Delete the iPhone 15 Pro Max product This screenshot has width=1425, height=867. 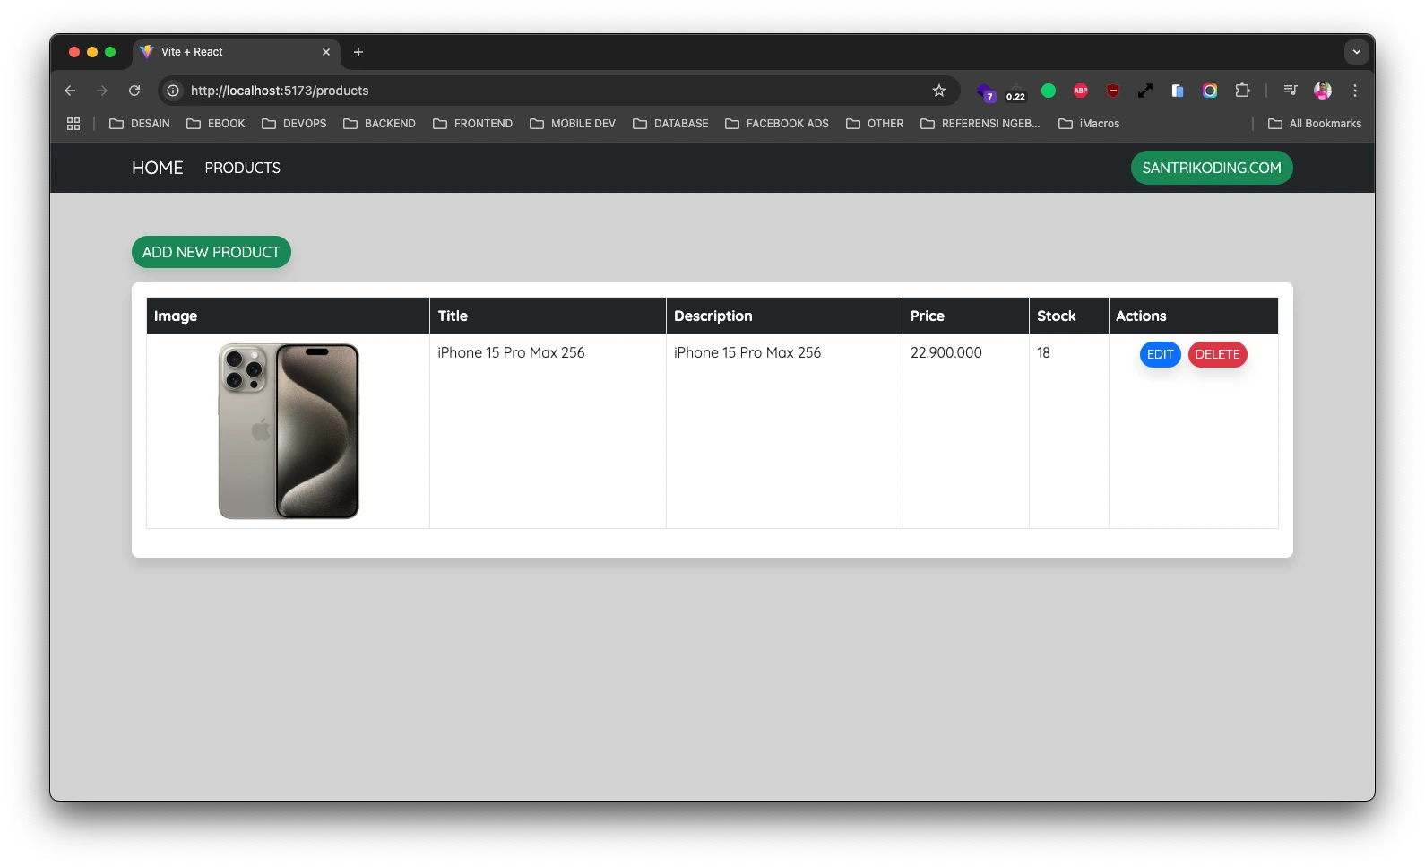1217,354
